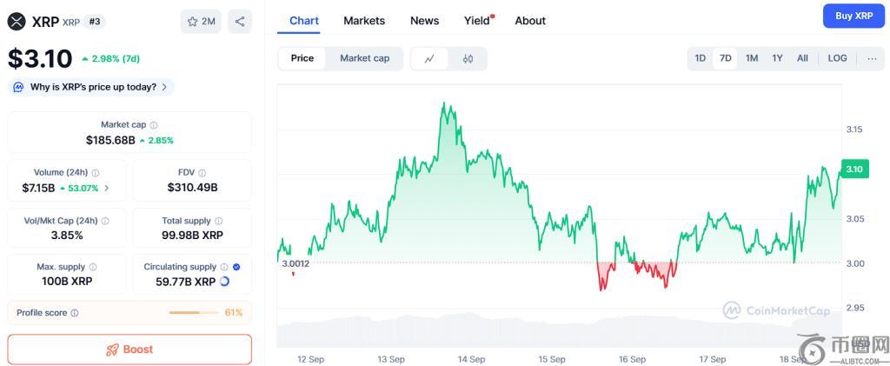Click the Market cap info icon

[x=154, y=125]
